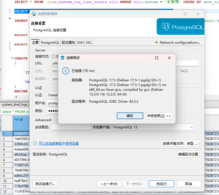This screenshot has width=219, height=195.
Task: Click the 已连接 (78 ms) status text
Action: pos(83,71)
